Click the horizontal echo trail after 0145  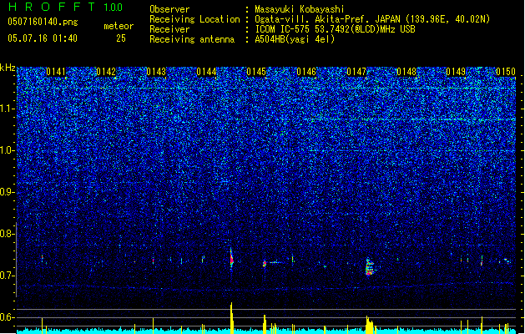tap(276, 262)
